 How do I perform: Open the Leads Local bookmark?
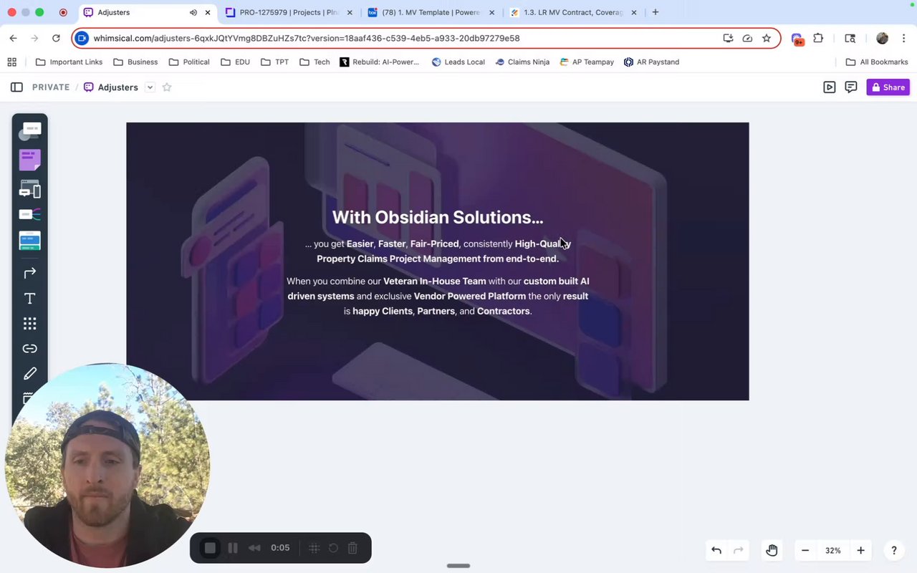[x=458, y=62]
